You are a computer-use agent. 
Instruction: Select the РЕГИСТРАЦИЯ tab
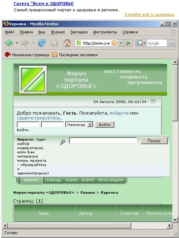[111, 180]
